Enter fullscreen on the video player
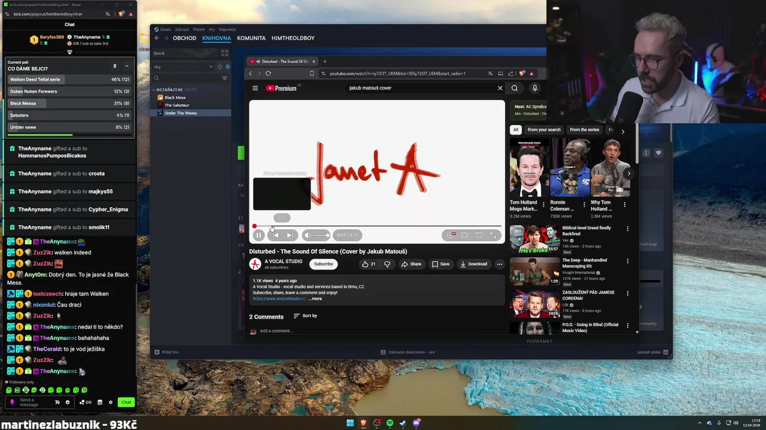This screenshot has width=766, height=430. 493,235
